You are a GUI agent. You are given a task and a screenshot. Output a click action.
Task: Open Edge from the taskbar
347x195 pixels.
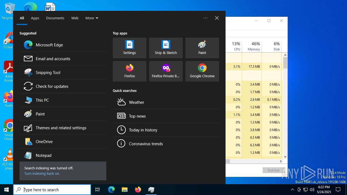pyautogui.click(x=111, y=190)
